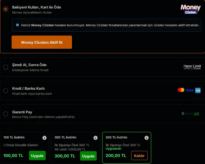Click the Bakiyeni Kullan, Kart ile Öde title
Screen dimensions: 205x164
(x=36, y=7)
